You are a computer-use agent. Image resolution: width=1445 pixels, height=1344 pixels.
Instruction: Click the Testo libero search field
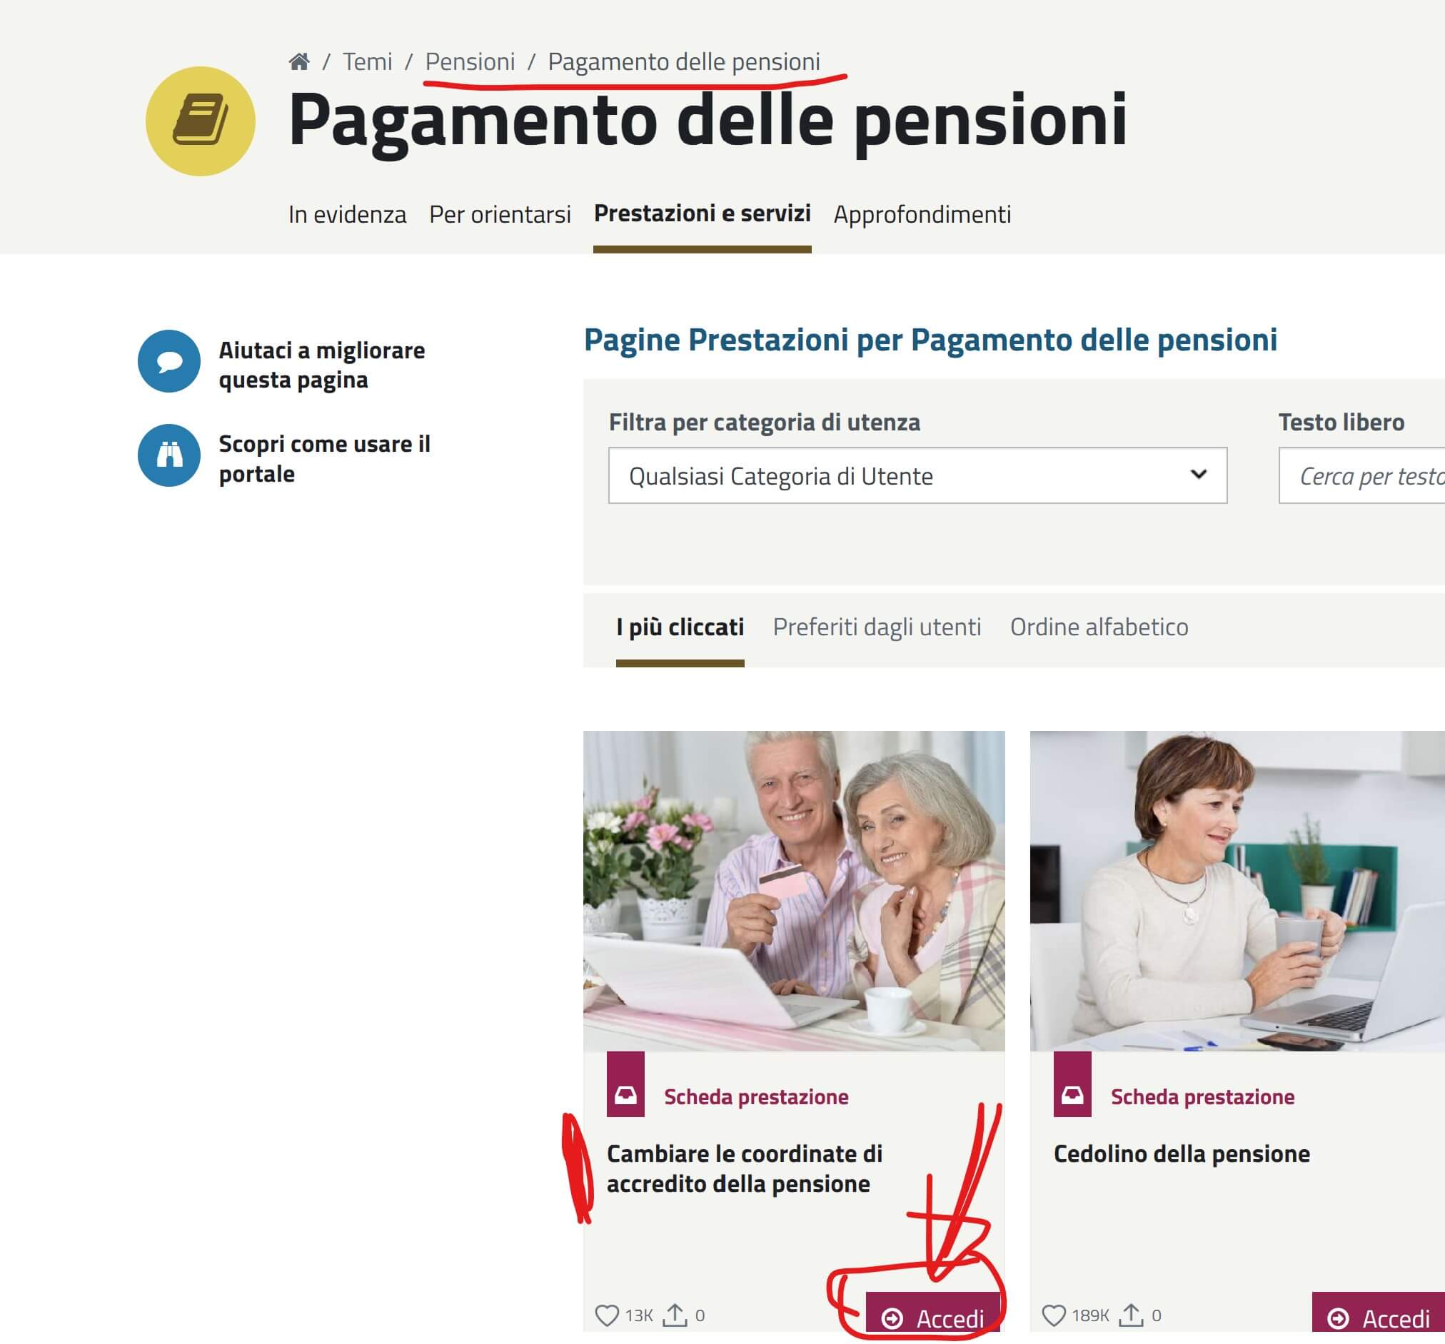click(1361, 476)
